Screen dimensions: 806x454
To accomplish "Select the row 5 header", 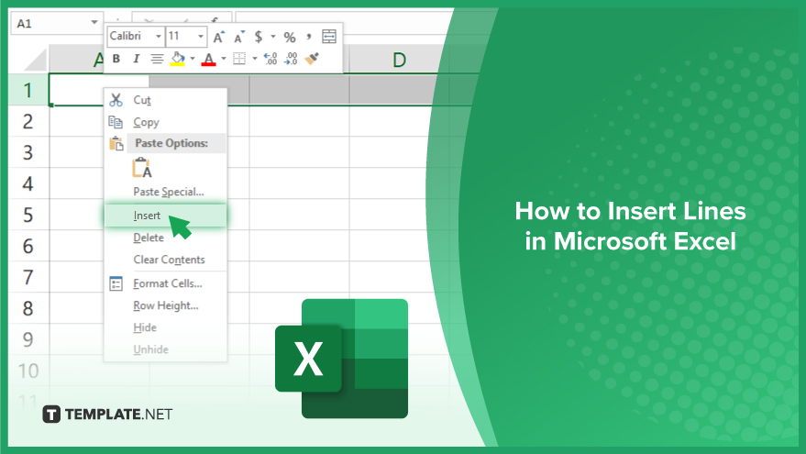I will [x=28, y=215].
